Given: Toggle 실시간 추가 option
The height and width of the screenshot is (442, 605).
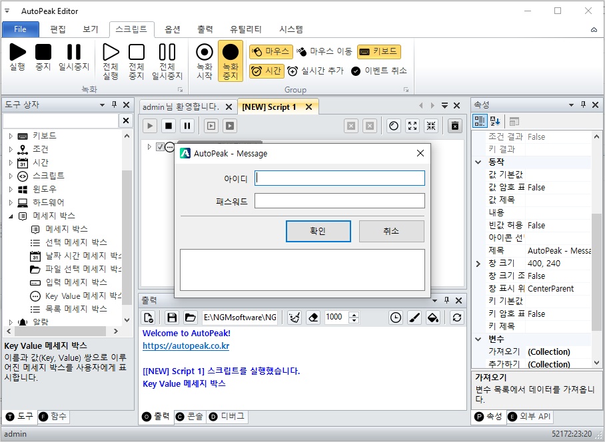Looking at the screenshot, I should coord(316,71).
